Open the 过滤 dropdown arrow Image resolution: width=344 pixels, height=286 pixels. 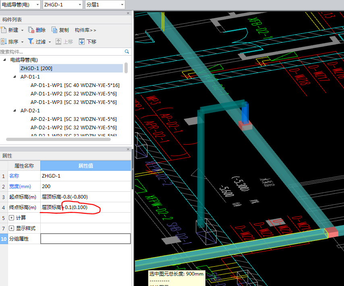(50, 42)
